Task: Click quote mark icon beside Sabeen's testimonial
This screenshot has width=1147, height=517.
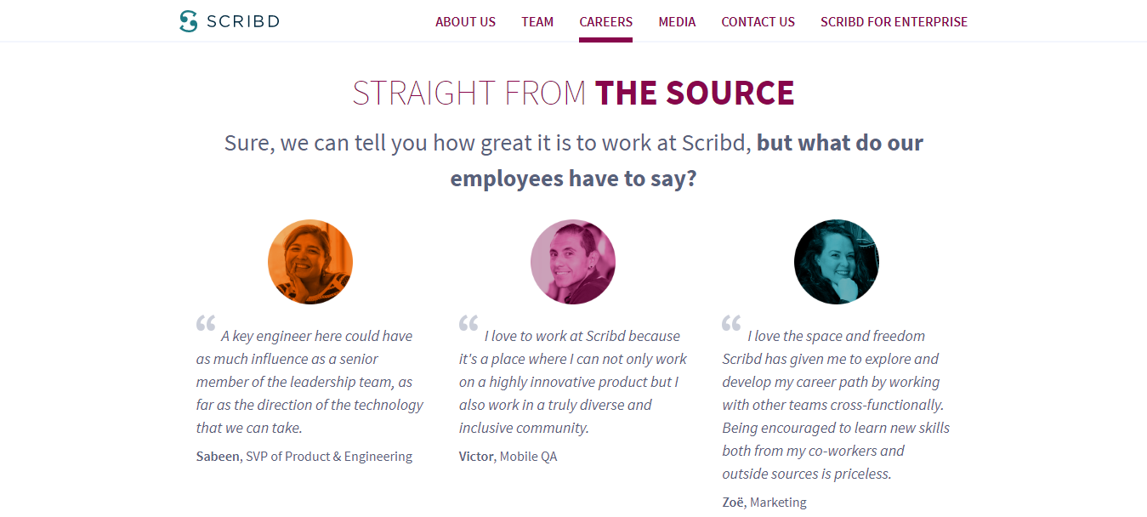Action: pos(206,323)
